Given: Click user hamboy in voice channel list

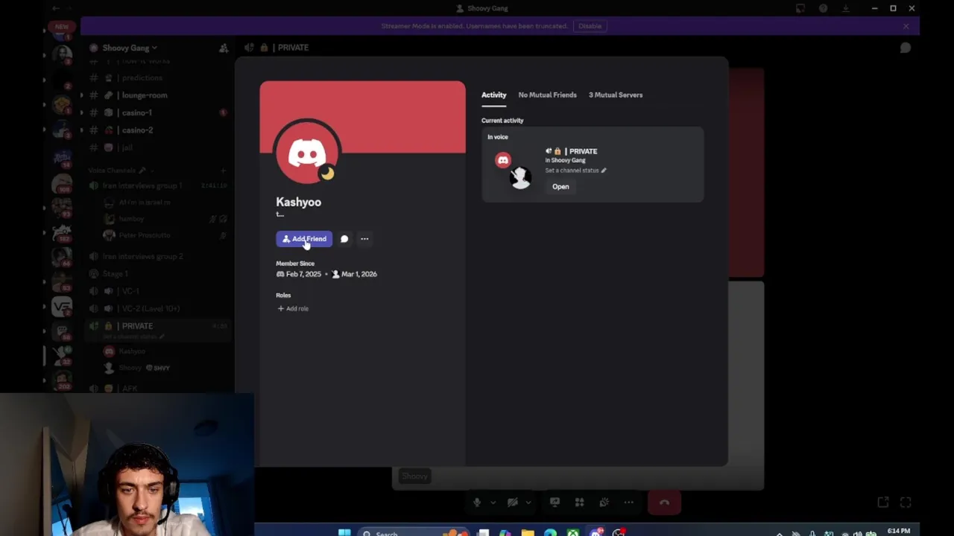Looking at the screenshot, I should click(130, 219).
